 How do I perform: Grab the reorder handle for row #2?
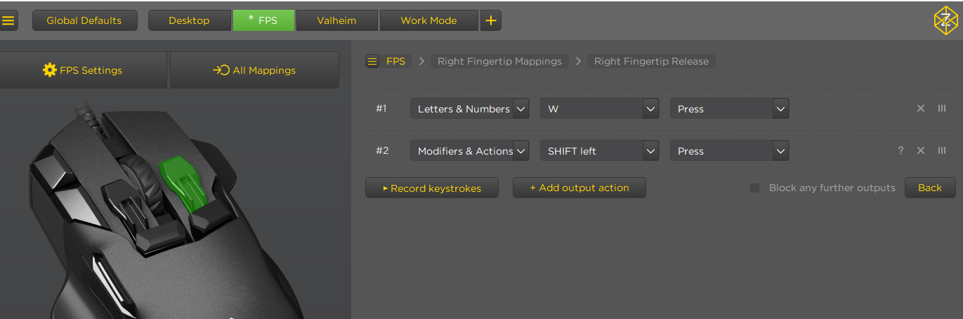click(x=942, y=151)
